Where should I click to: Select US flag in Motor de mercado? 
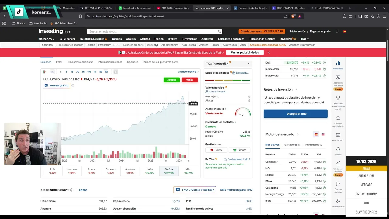tap(323, 134)
